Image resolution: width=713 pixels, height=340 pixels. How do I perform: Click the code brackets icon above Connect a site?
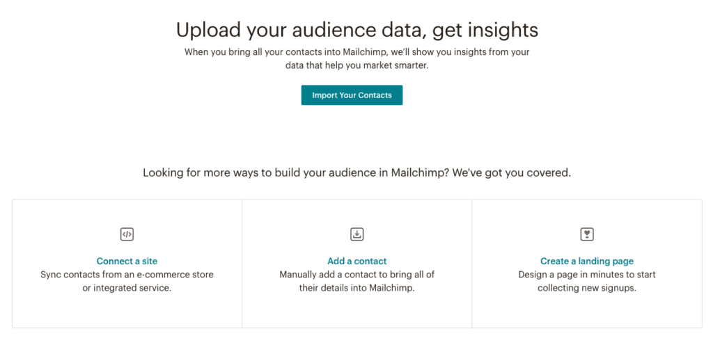(x=127, y=234)
